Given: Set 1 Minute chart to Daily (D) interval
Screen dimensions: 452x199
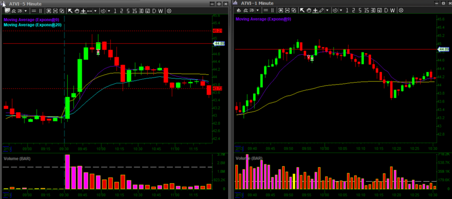Looking at the screenshot, I should coord(385,10).
